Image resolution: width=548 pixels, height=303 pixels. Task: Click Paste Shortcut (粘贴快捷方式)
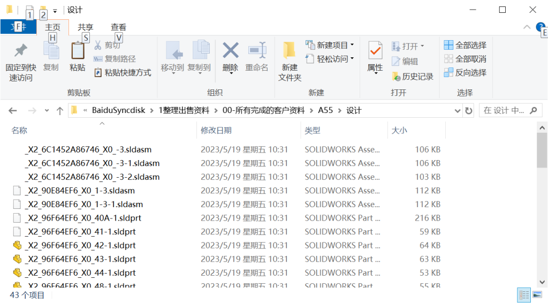click(x=123, y=73)
